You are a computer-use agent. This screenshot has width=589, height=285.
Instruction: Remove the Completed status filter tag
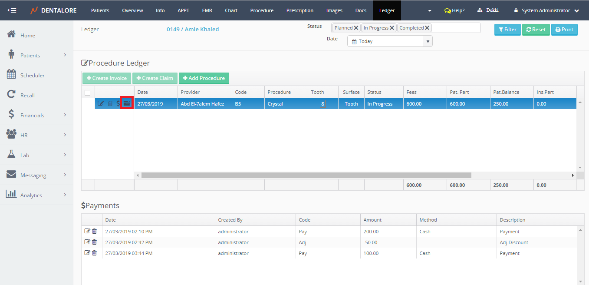pos(427,28)
